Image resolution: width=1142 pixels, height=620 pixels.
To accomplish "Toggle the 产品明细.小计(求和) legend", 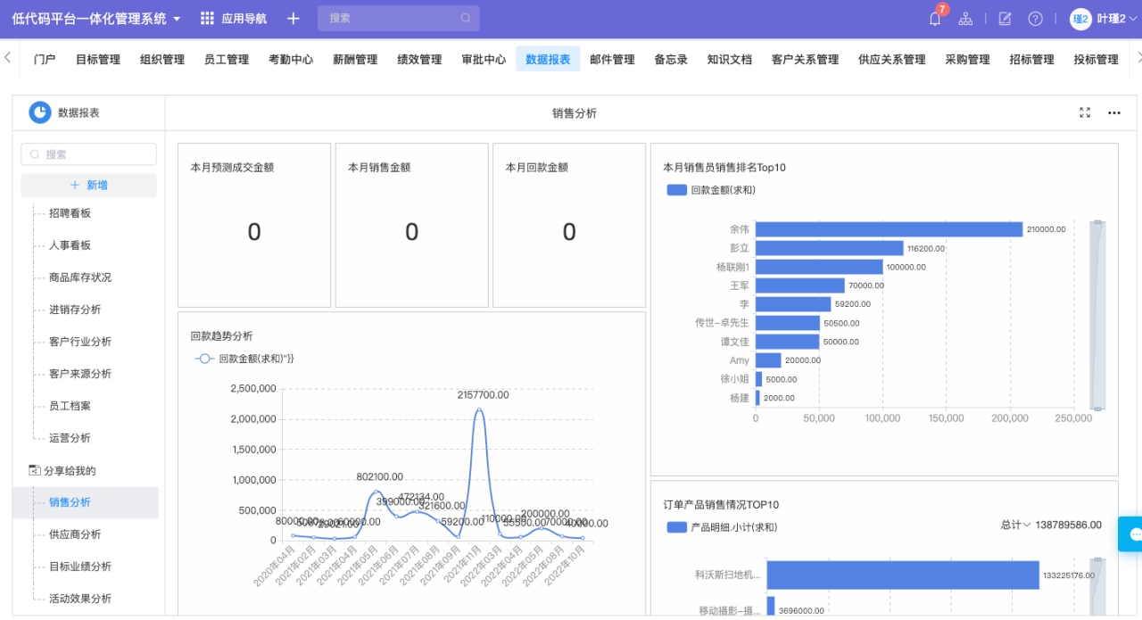I will click(x=722, y=527).
